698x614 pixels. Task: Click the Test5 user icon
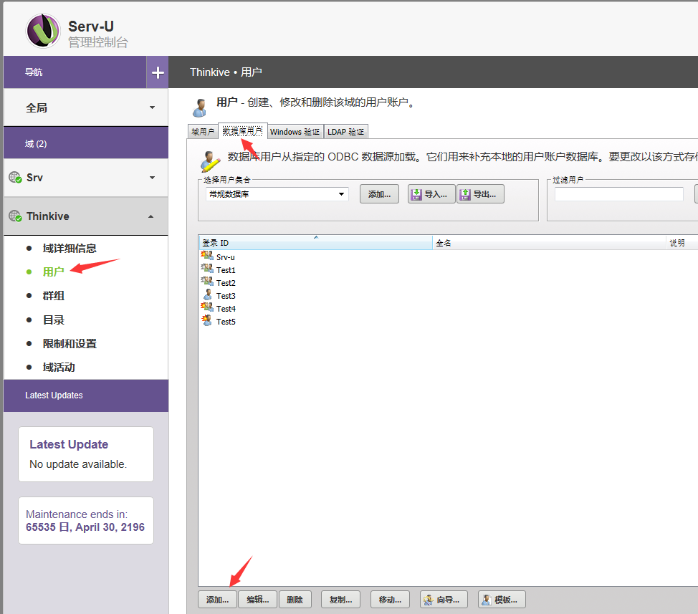pyautogui.click(x=207, y=320)
